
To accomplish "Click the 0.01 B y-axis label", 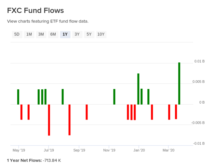I will tap(199, 61).
